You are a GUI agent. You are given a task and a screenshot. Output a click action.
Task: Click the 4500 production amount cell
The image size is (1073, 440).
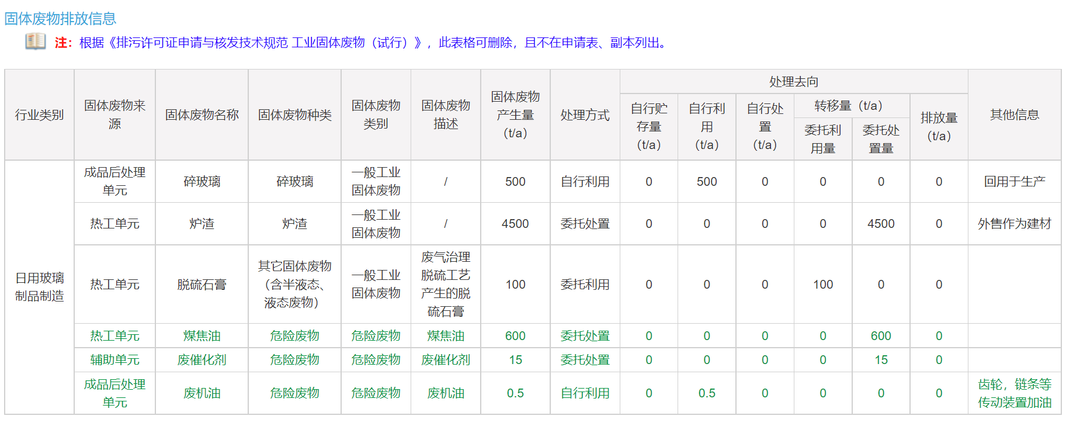coord(515,224)
